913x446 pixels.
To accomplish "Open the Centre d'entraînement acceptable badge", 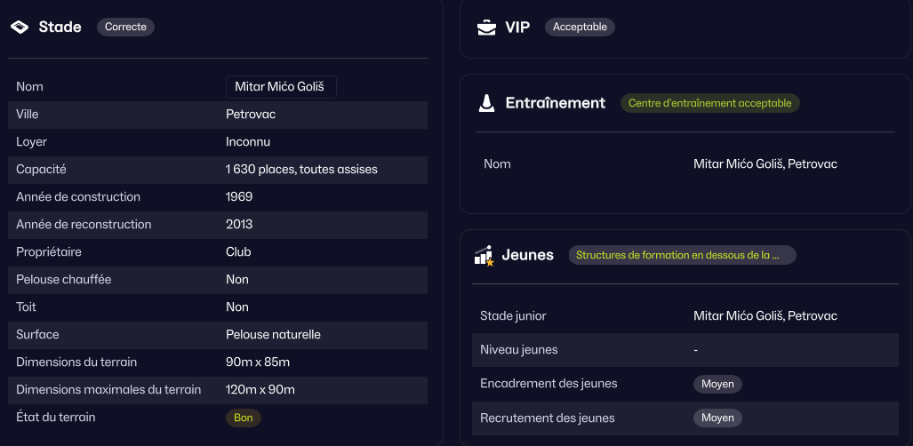I will (709, 103).
